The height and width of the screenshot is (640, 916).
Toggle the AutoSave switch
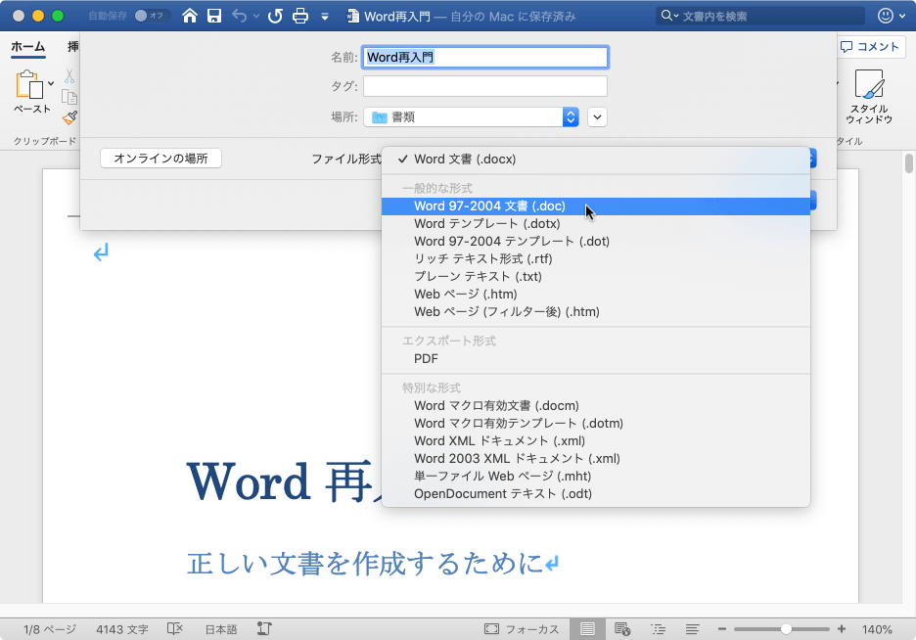coord(152,16)
